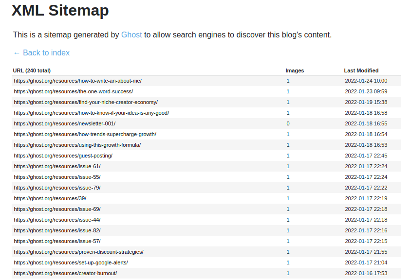Open the find-your-niche-creator-economy URL
The height and width of the screenshot is (279, 411).
point(86,103)
